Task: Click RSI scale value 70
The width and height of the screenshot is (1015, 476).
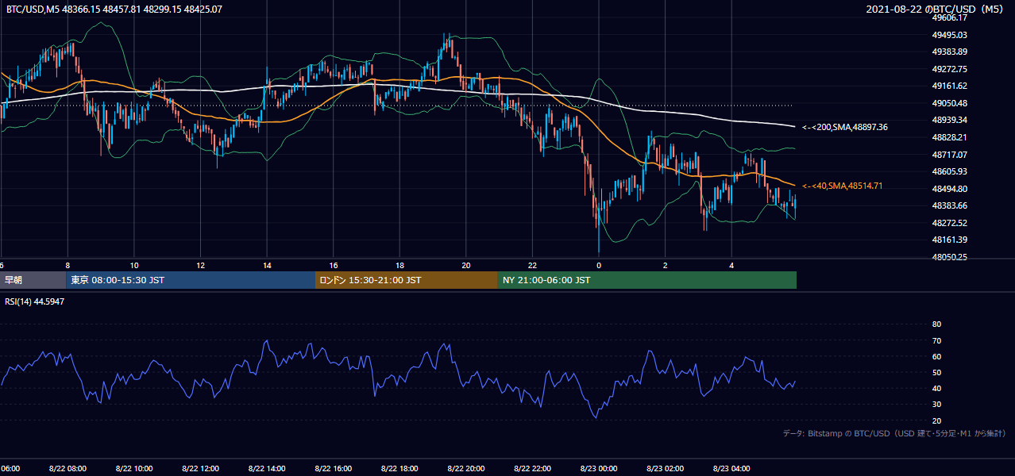Action: coord(936,341)
